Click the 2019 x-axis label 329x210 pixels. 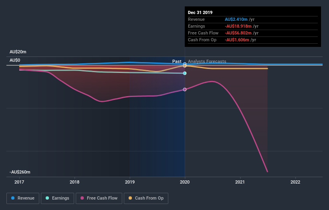[130, 182]
